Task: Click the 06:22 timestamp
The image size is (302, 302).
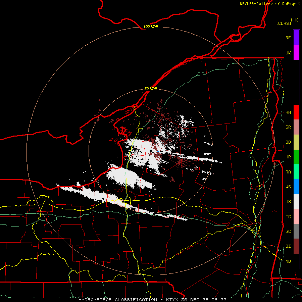Action: [220, 300]
